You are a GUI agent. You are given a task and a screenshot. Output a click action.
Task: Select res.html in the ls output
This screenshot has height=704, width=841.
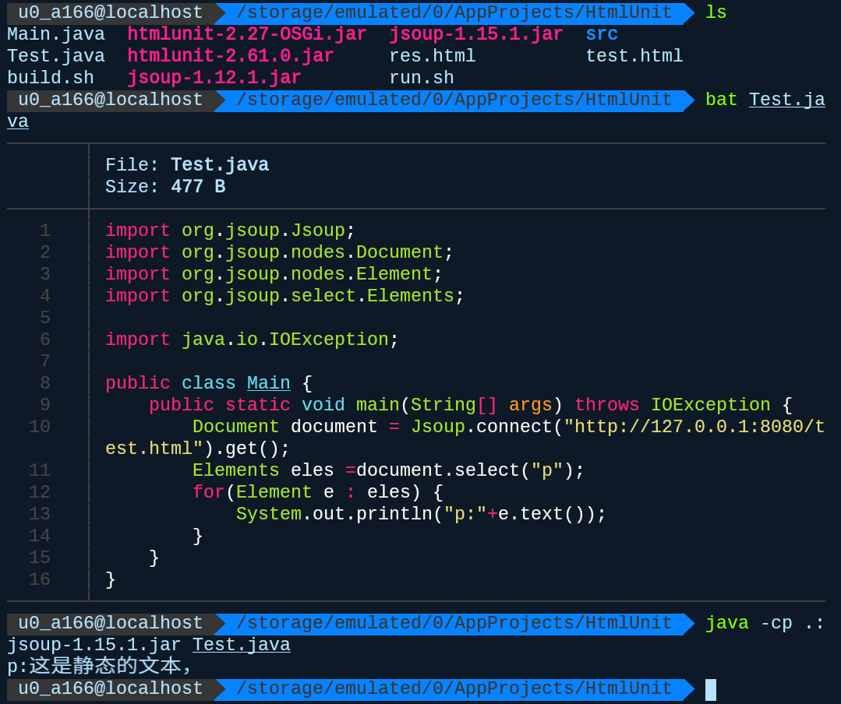click(x=432, y=56)
